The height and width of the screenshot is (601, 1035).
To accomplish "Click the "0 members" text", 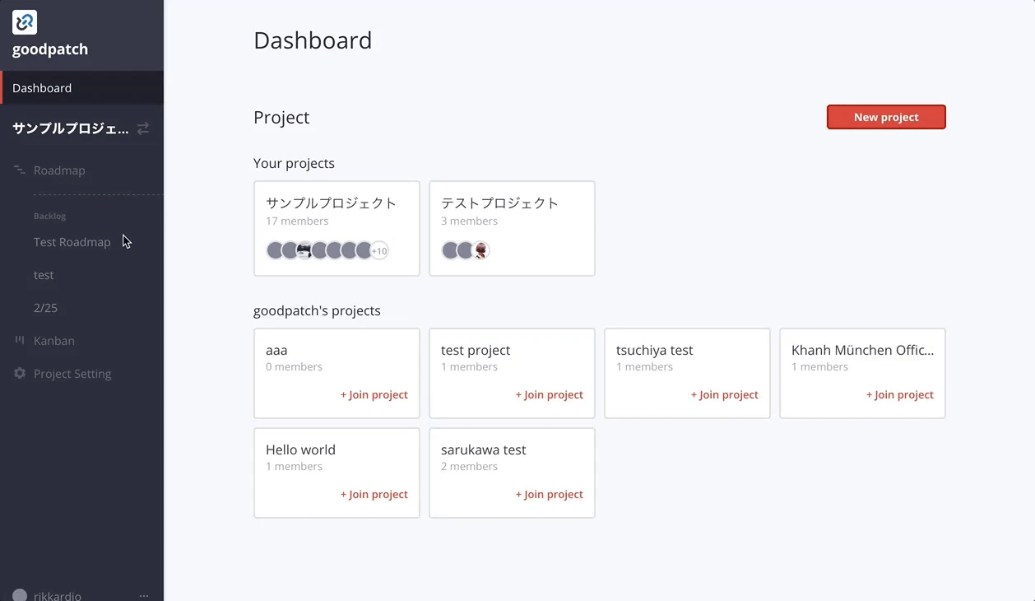I will click(294, 366).
